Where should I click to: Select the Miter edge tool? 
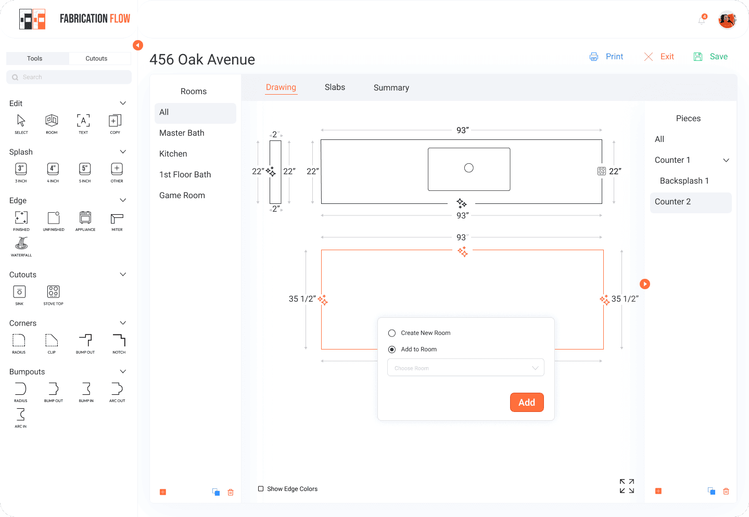[117, 221]
